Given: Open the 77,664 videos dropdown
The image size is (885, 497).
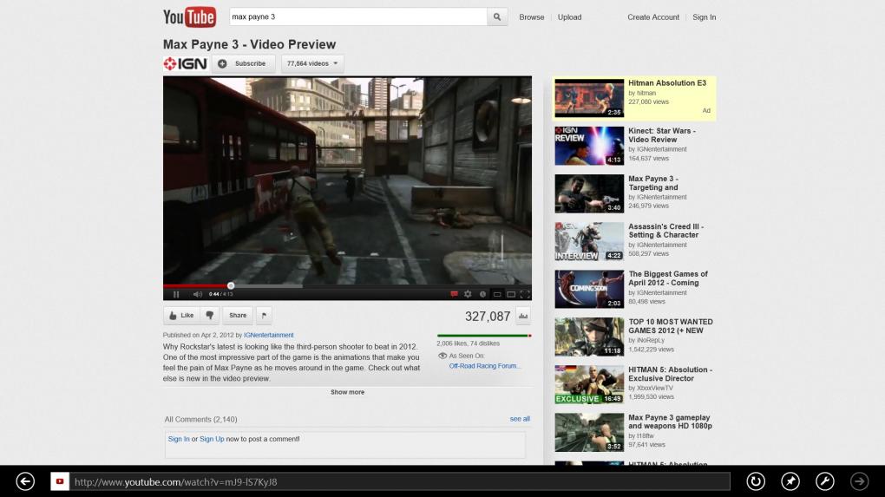Looking at the screenshot, I should pos(312,63).
